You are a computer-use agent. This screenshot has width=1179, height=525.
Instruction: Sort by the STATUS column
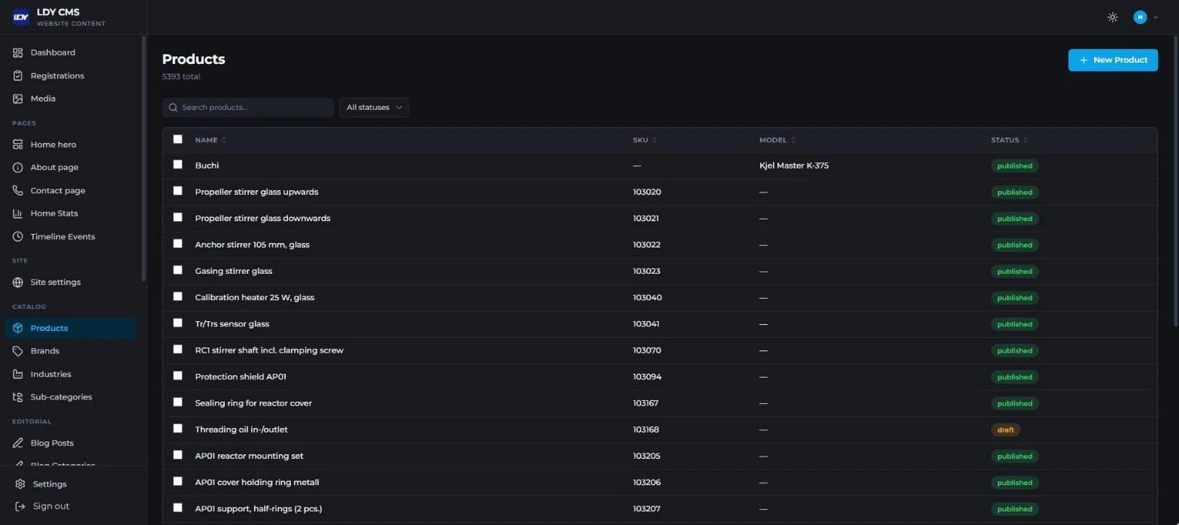[1009, 140]
